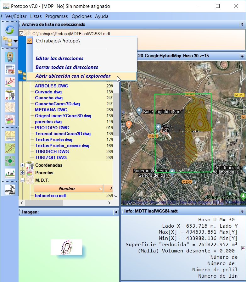
Task: Click the horizontal scrollbar left arrow
Action: tap(22, 203)
